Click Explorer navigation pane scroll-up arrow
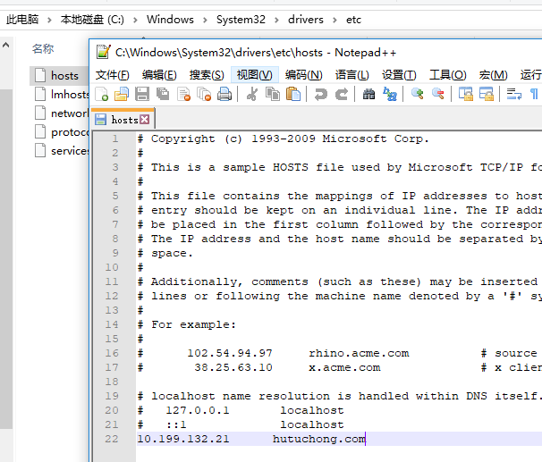 click(6, 45)
